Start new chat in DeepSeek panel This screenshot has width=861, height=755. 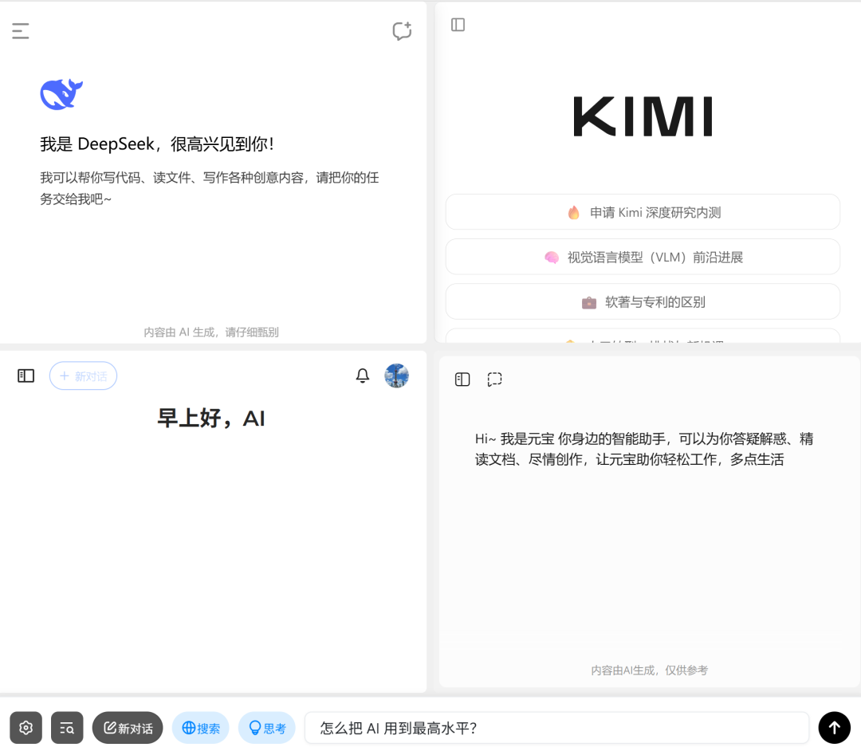pyautogui.click(x=402, y=31)
